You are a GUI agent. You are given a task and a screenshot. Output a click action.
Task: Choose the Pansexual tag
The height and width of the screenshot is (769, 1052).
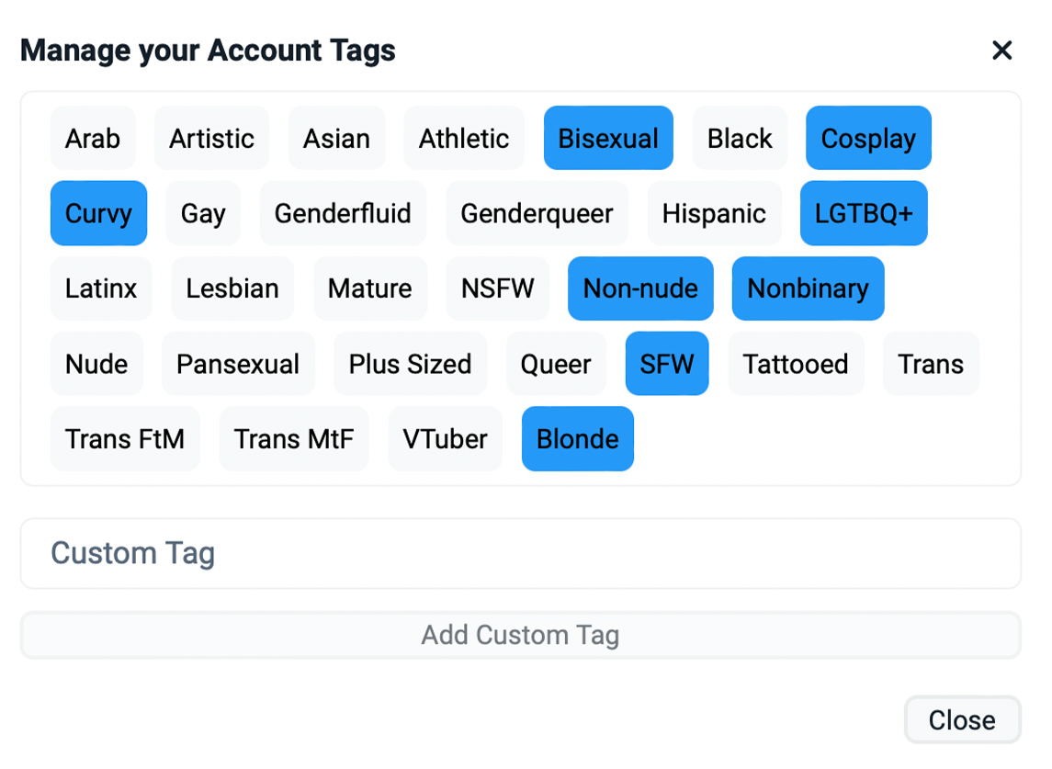click(x=238, y=364)
